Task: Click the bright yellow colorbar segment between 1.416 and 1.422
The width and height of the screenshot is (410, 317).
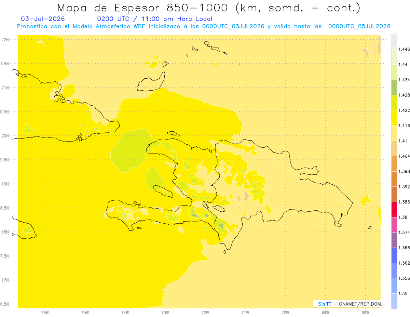Action: [394, 118]
